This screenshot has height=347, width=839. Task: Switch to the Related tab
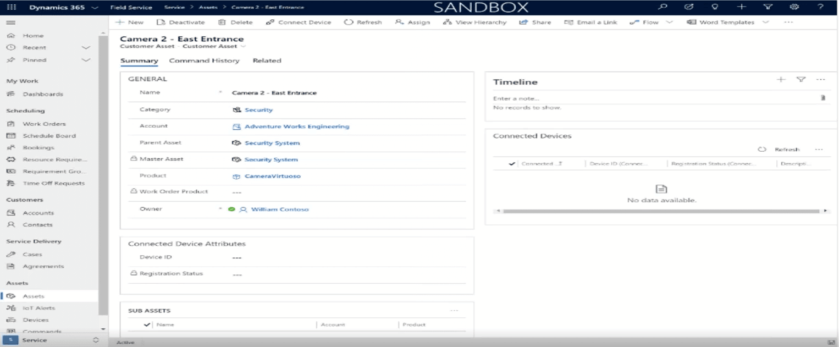267,60
